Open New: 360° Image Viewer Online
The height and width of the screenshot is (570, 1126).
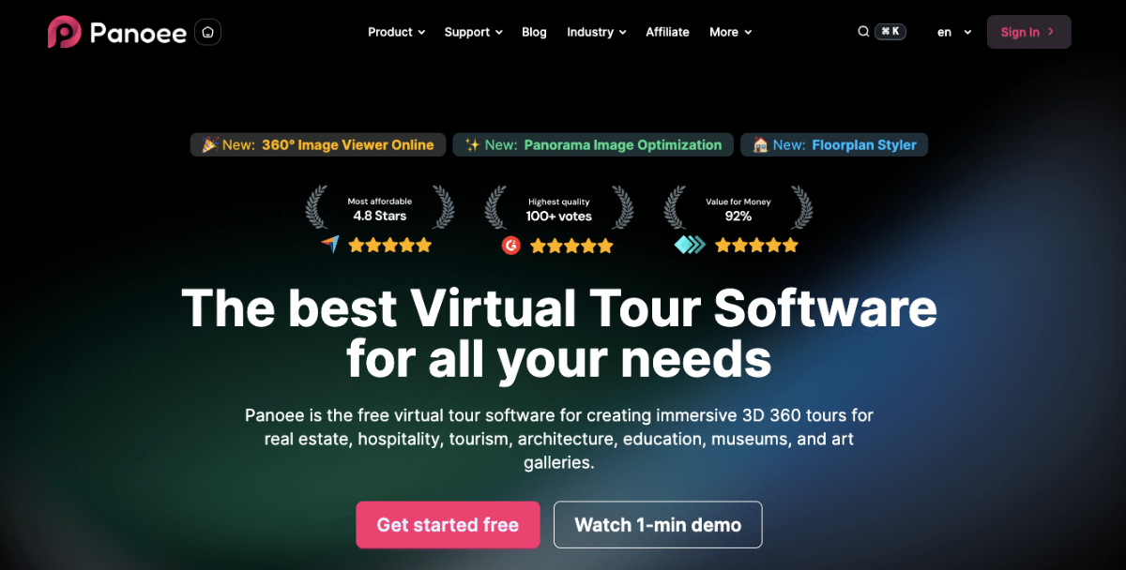tap(317, 144)
